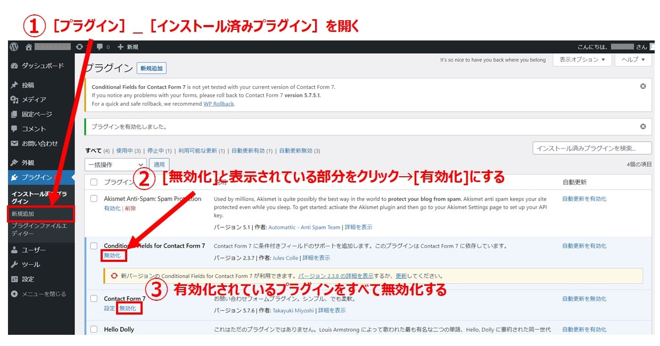The height and width of the screenshot is (346, 660).
Task: Click the plus 新規 item in admin bar
Action: [128, 47]
